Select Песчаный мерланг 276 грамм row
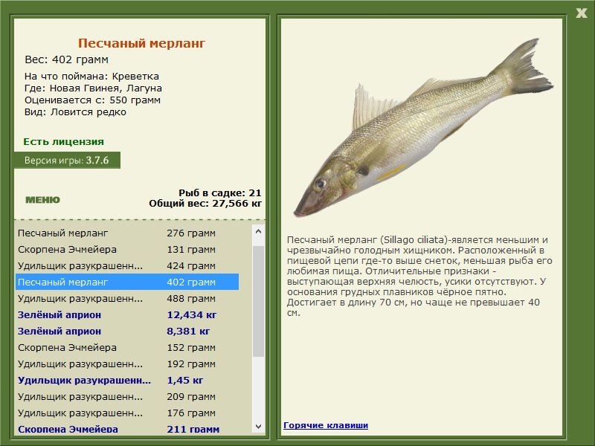Image resolution: width=595 pixels, height=446 pixels. click(x=127, y=233)
